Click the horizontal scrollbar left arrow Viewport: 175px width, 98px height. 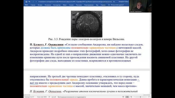[x=25, y=95]
